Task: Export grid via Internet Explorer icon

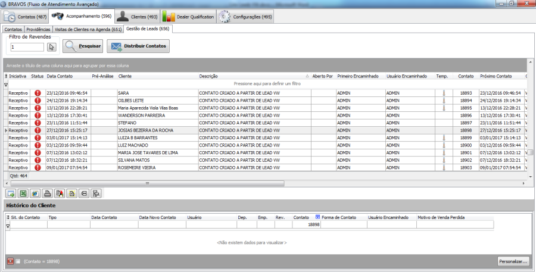Action: (x=35, y=194)
